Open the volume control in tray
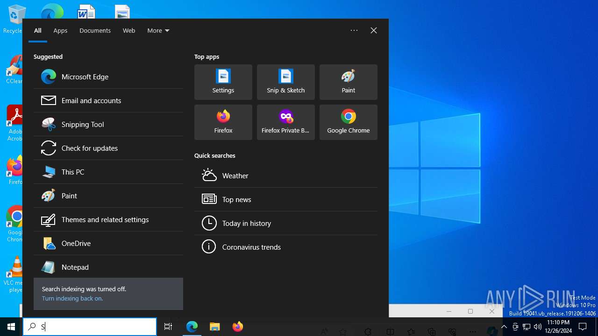598x336 pixels. [538, 327]
